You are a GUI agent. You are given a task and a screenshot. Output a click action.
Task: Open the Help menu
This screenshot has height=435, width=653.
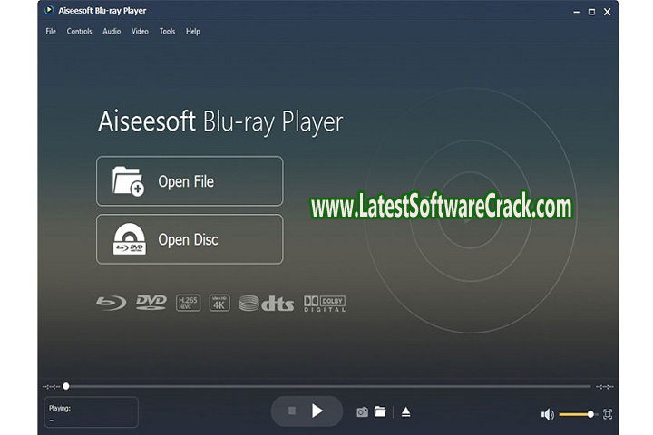193,31
